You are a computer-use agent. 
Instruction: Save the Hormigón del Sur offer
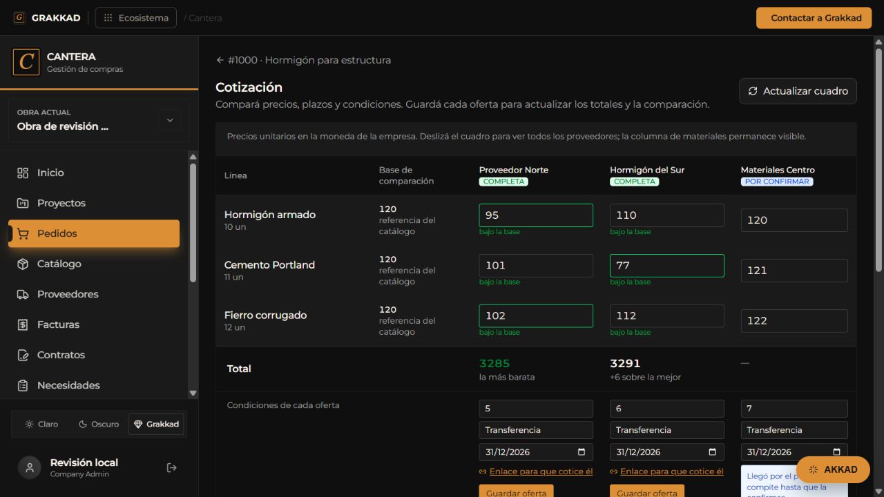click(647, 491)
